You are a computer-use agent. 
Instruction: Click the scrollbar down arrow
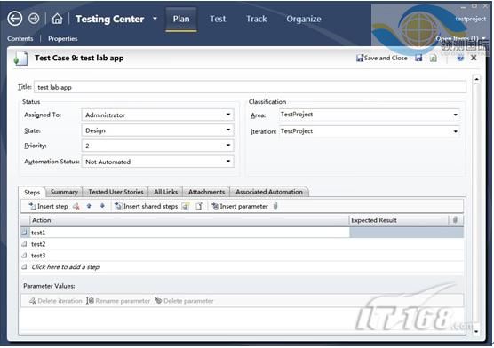click(476, 331)
